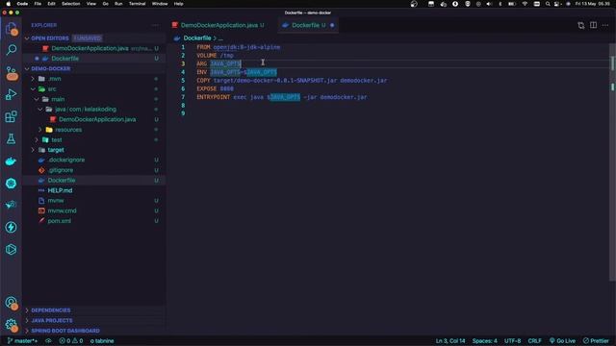Open the File menu
Image resolution: width=616 pixels, height=346 pixels.
(38, 4)
